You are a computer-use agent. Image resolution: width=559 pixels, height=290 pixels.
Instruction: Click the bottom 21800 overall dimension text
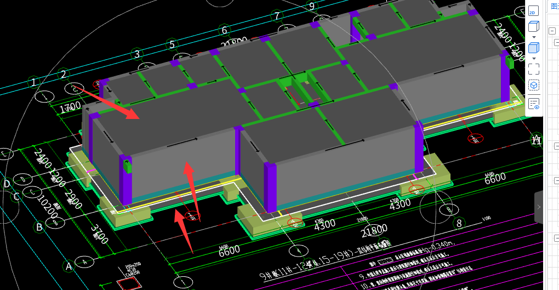tap(374, 231)
